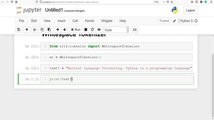Restart kernel and run all cells icon
The image size is (214, 120).
coord(99,30)
